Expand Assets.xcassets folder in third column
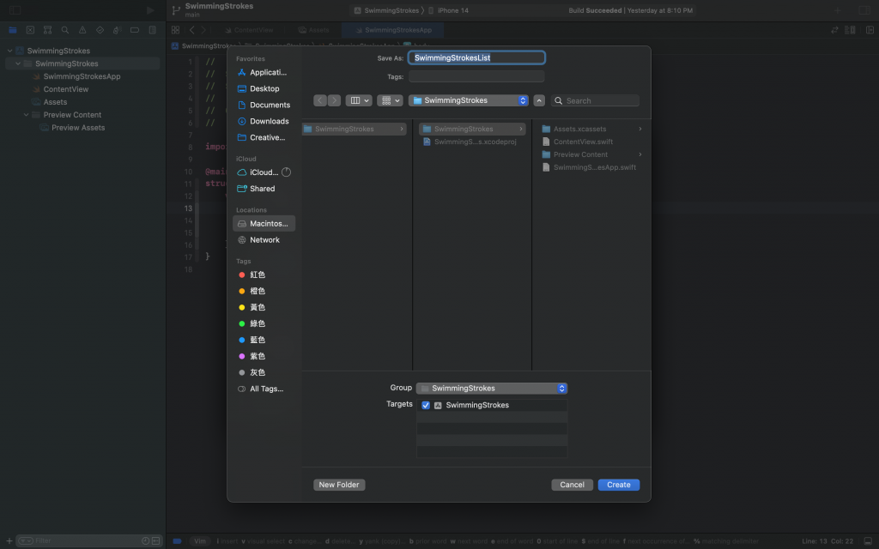 coord(640,129)
